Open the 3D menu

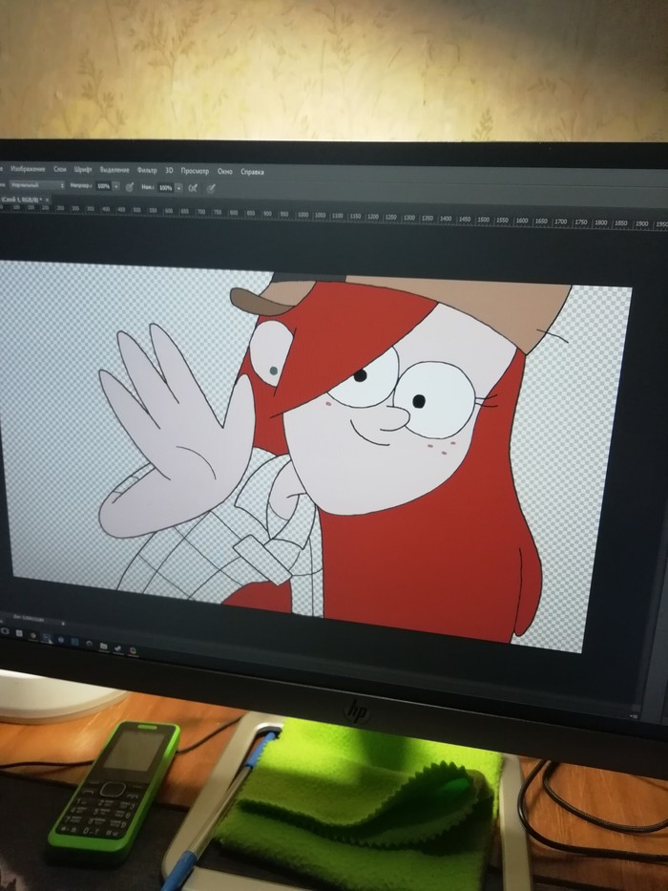[169, 170]
